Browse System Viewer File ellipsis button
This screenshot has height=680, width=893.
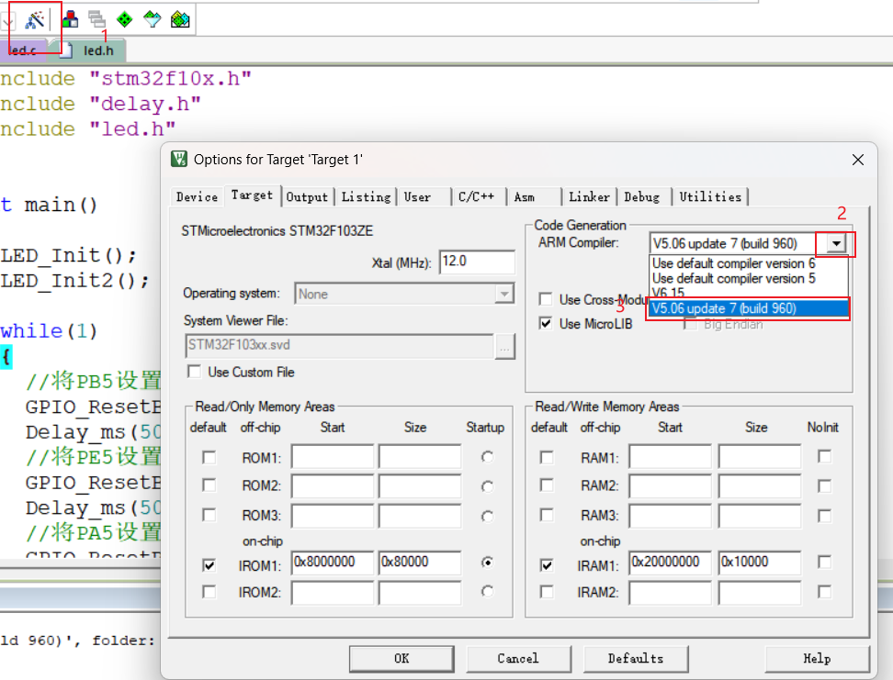point(504,347)
